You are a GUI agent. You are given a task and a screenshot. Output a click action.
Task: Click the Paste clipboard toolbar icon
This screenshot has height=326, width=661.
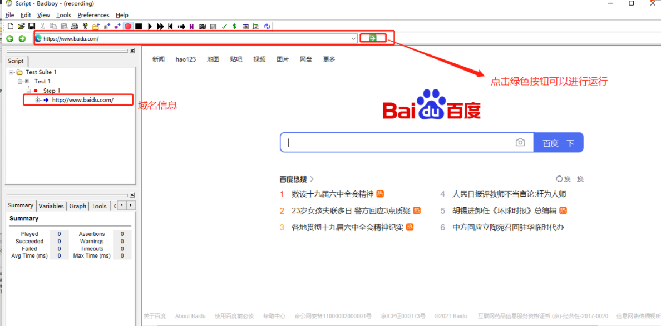(x=63, y=27)
